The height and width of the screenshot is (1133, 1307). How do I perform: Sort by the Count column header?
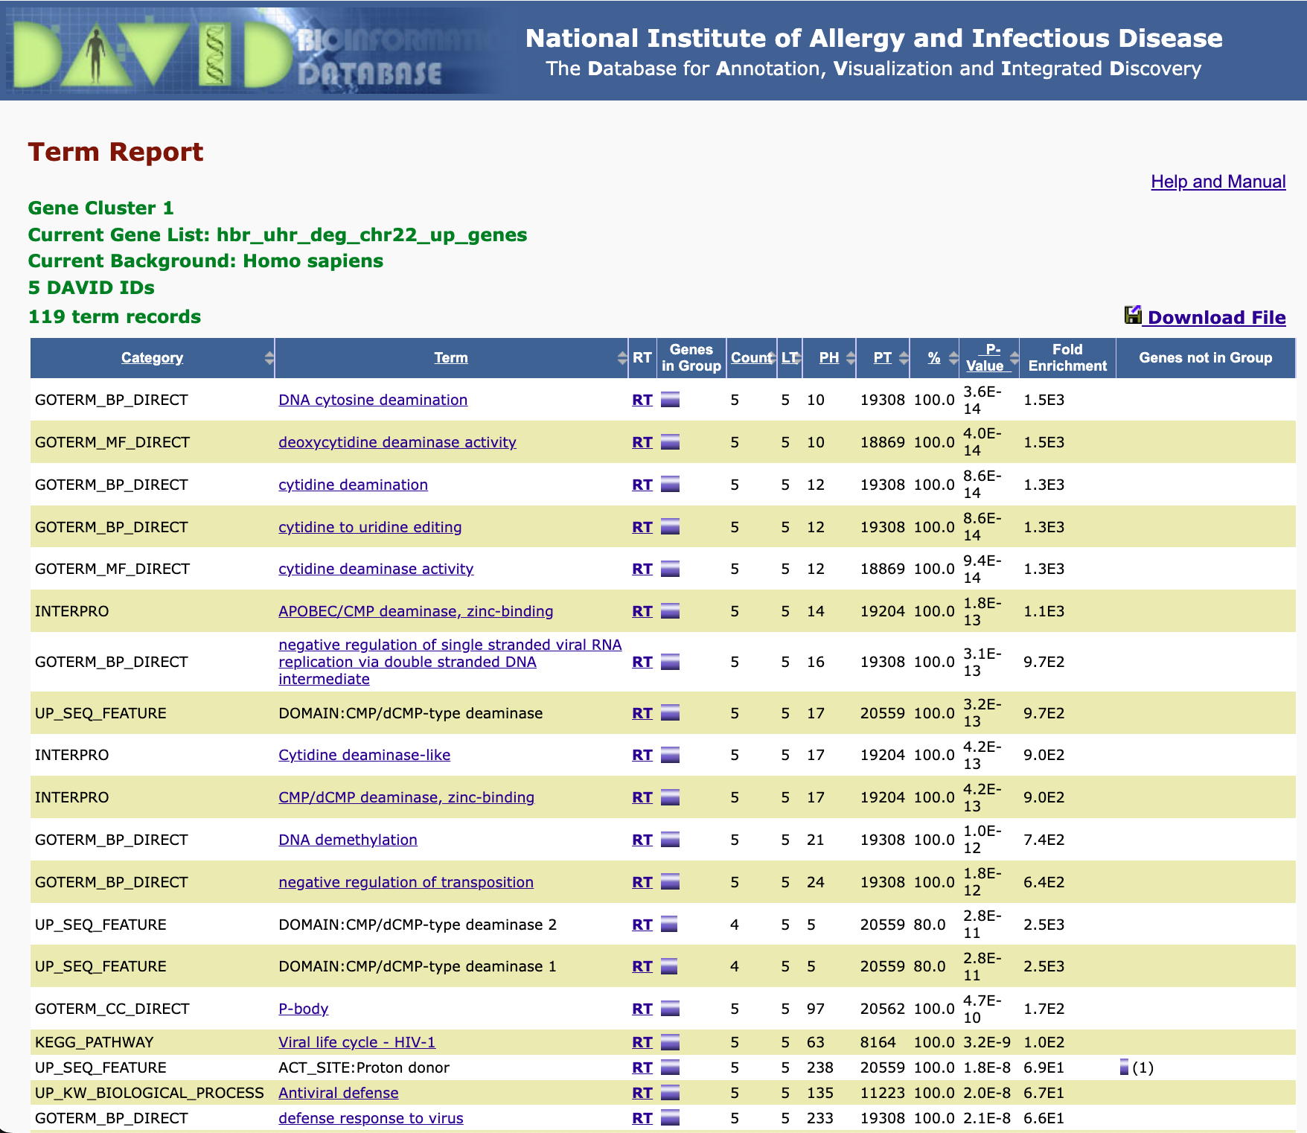pos(750,358)
